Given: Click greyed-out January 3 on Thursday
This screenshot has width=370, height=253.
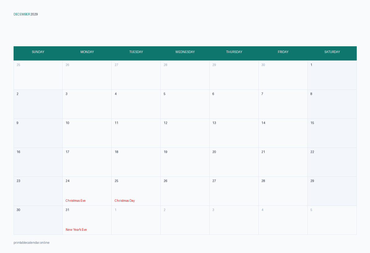Looking at the screenshot, I should tap(234, 220).
